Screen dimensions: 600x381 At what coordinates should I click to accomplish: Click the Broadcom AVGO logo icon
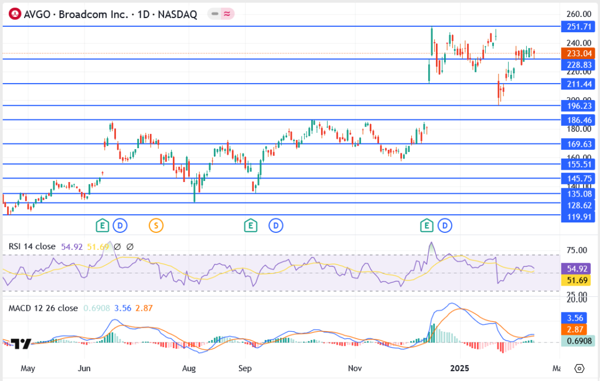pyautogui.click(x=15, y=14)
